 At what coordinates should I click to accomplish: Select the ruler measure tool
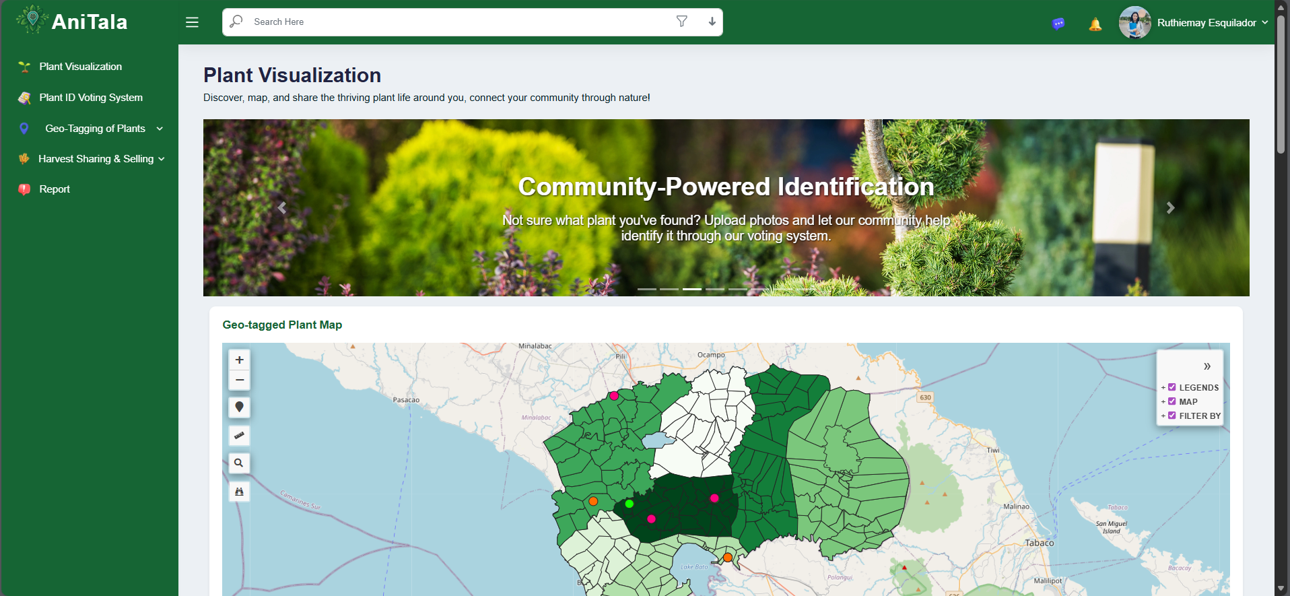point(239,436)
